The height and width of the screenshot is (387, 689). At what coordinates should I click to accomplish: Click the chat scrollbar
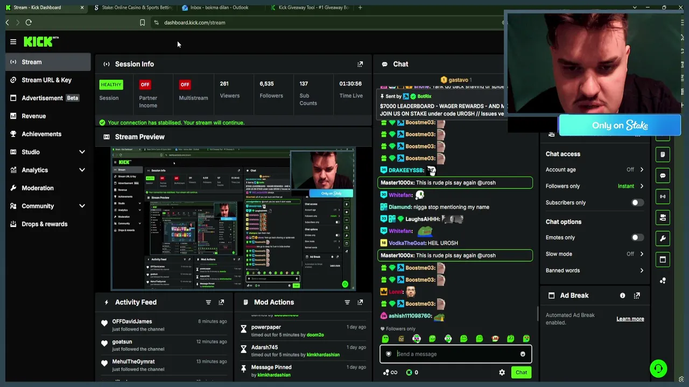[x=537, y=313]
